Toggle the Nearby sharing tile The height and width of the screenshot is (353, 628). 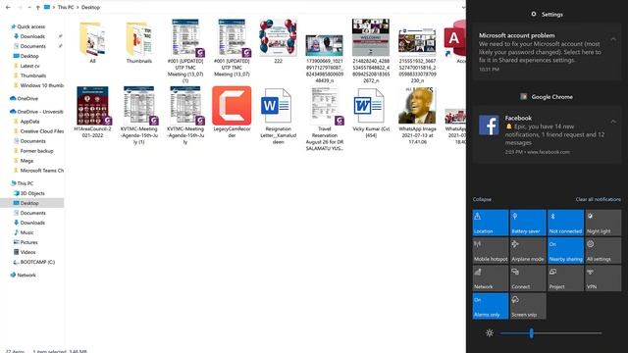(565, 251)
